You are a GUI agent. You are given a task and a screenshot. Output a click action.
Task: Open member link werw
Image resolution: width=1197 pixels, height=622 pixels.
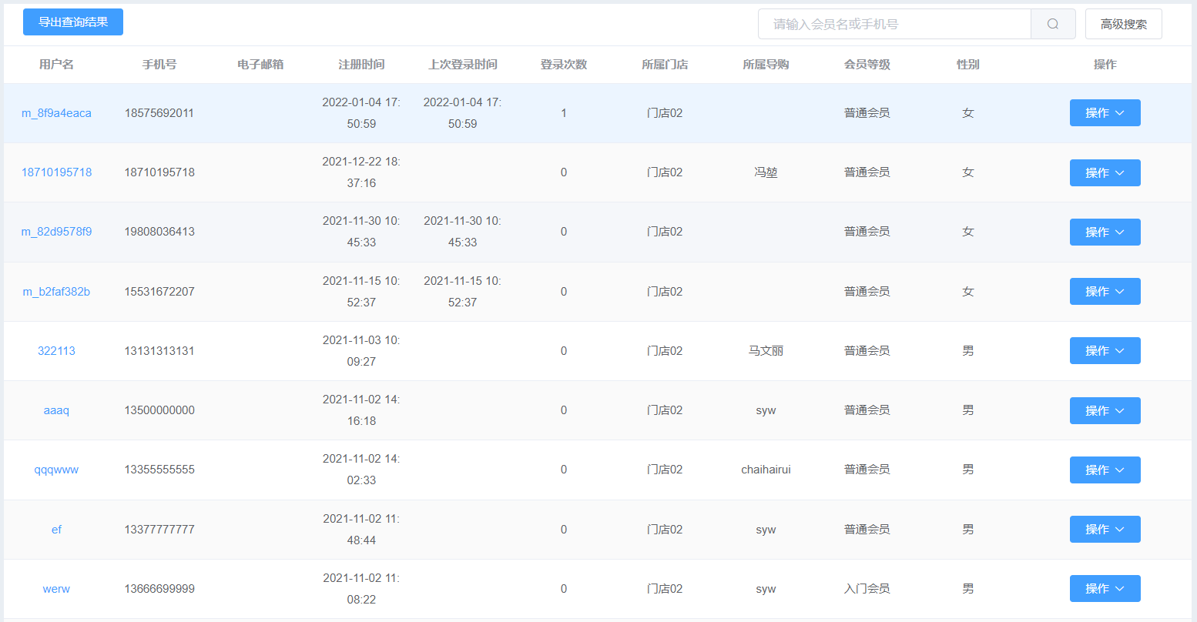click(x=56, y=589)
